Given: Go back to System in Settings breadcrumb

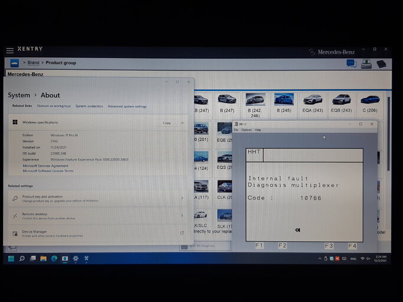Looking at the screenshot, I should click(x=19, y=95).
